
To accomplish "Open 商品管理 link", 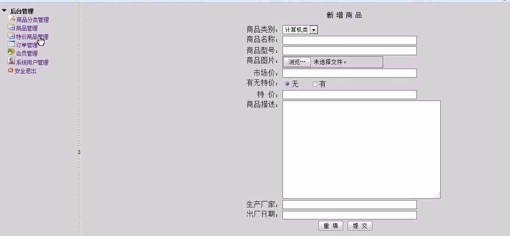I will [x=27, y=29].
